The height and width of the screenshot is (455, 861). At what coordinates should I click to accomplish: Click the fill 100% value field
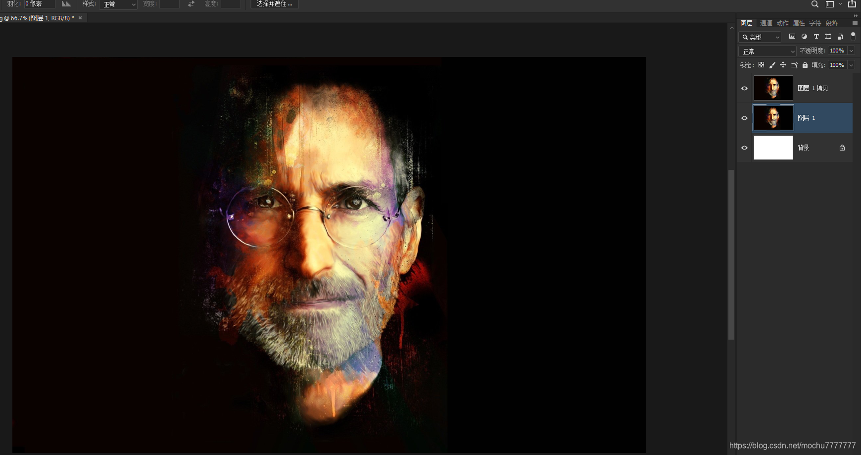pos(838,65)
